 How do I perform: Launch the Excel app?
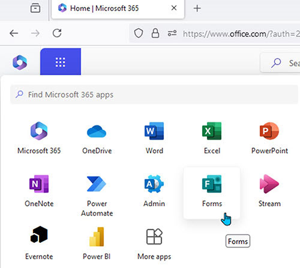point(212,138)
